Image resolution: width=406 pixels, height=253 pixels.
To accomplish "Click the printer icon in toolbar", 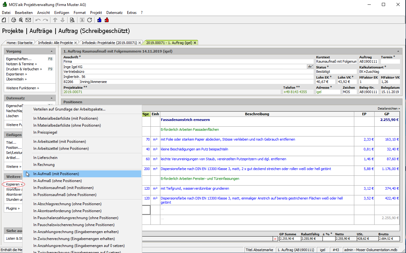I will pos(14,20).
